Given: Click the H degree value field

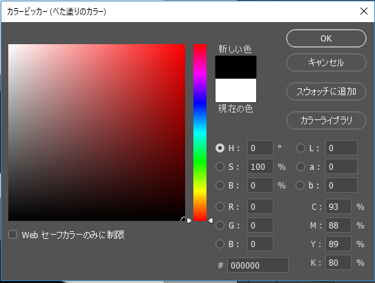Looking at the screenshot, I should [260, 148].
